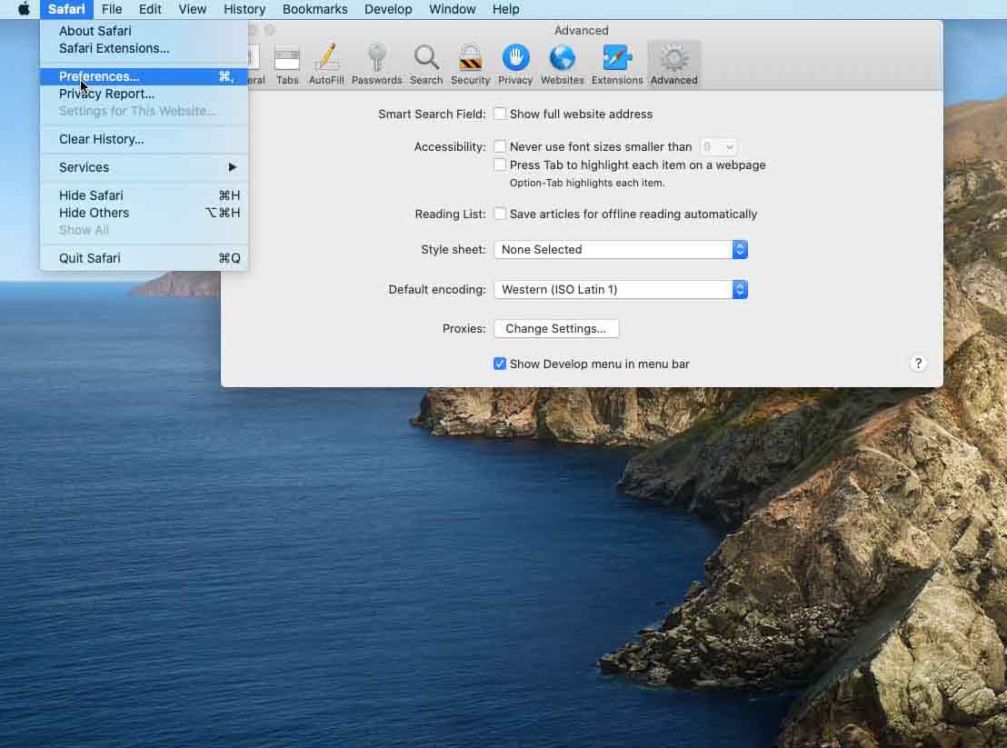The height and width of the screenshot is (748, 1007).
Task: Choose Safari Extensions menu item
Action: (144, 48)
